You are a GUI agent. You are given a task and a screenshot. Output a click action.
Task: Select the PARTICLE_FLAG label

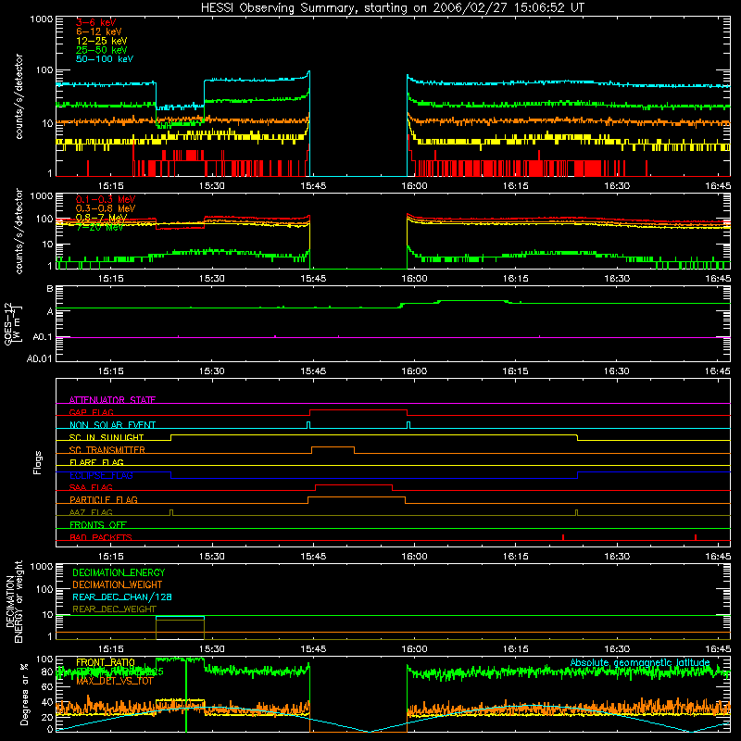[x=104, y=500]
